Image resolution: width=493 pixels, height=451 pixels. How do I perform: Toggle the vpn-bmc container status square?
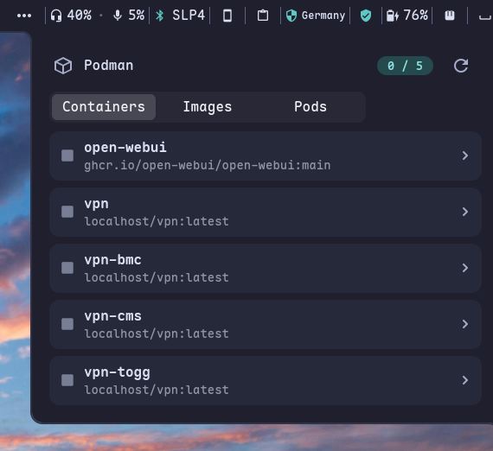(67, 268)
